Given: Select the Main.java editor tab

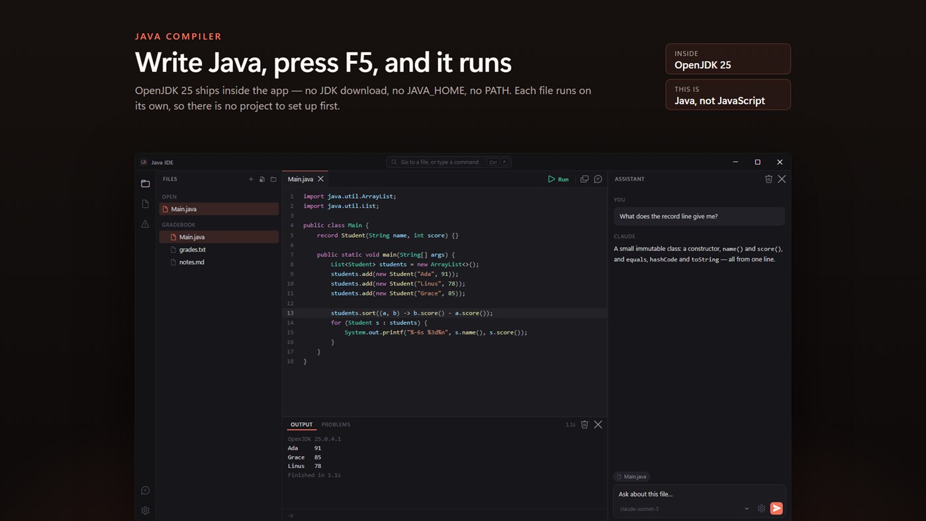Looking at the screenshot, I should tap(306, 179).
